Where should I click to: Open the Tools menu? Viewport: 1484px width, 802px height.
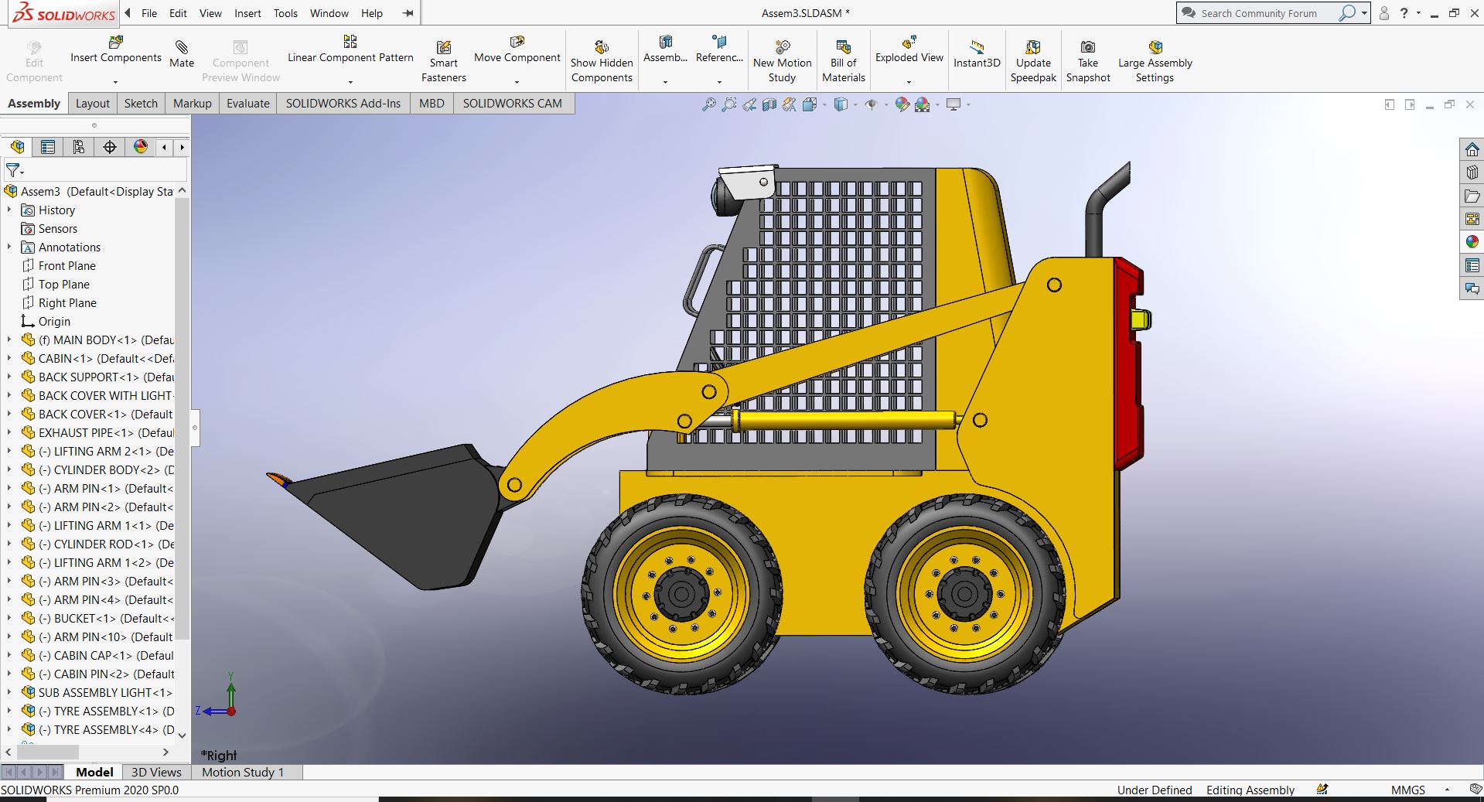(x=285, y=13)
